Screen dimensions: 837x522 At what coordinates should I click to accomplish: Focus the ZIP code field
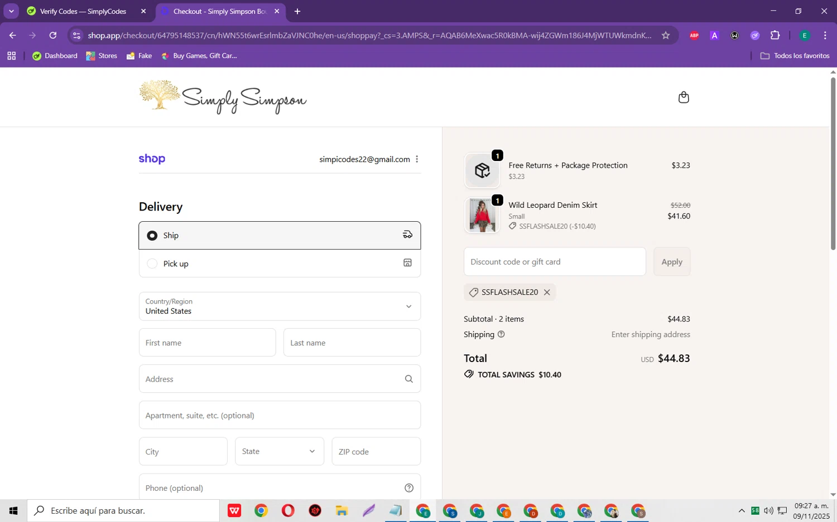(376, 451)
